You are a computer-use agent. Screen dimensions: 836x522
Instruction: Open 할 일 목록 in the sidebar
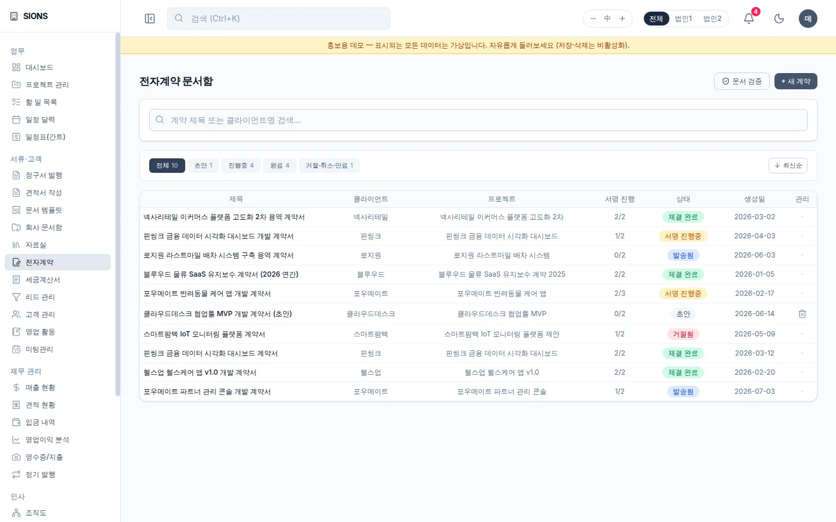[x=57, y=102]
